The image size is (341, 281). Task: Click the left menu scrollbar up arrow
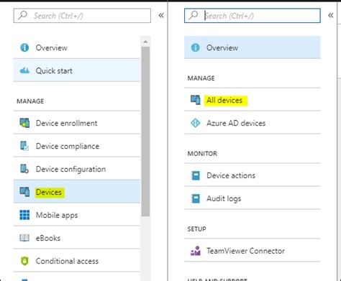pos(145,42)
